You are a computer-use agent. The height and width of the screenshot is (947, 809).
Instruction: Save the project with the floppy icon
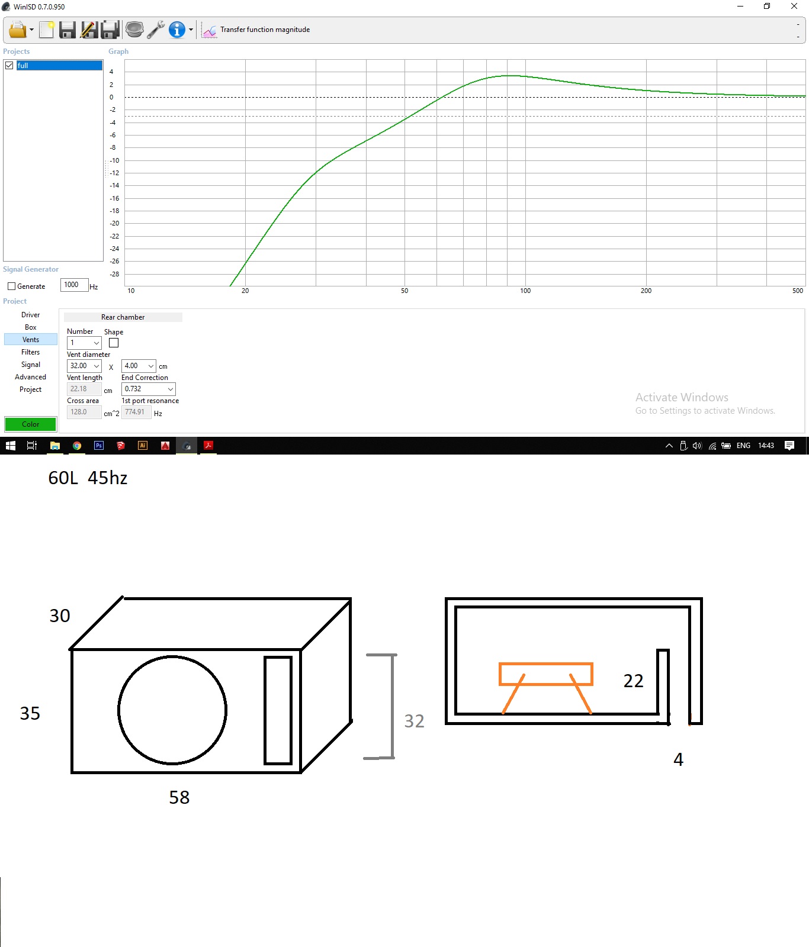(x=68, y=30)
